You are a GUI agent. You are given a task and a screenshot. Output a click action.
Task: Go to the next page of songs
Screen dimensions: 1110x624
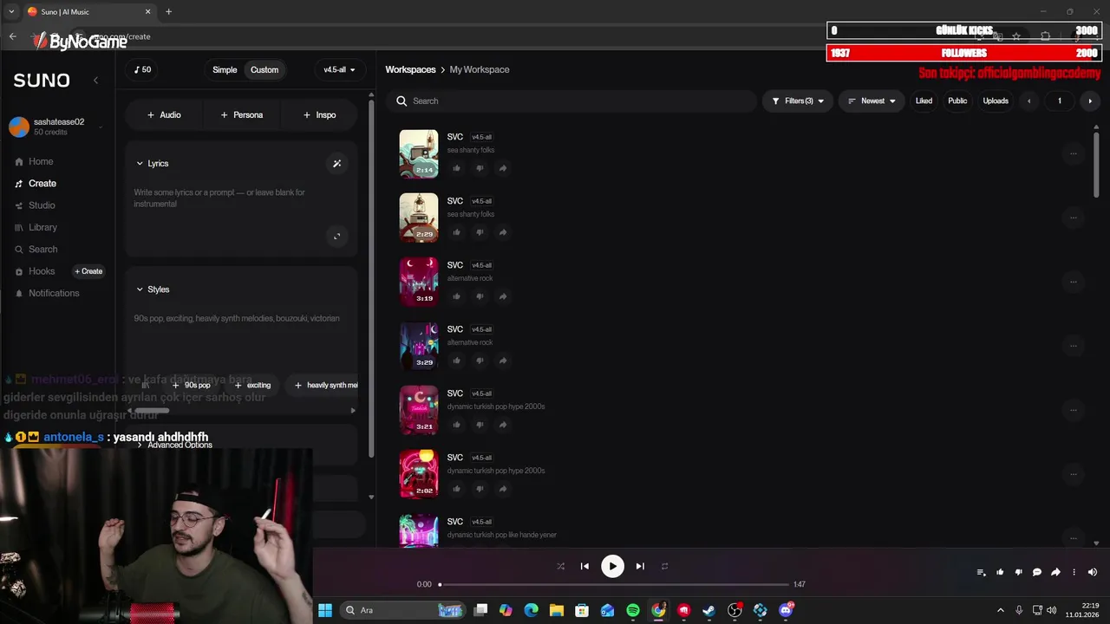point(1090,101)
